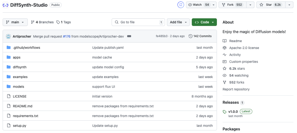Click the models folder icon
The height and width of the screenshot is (133, 297).
(x=9, y=87)
